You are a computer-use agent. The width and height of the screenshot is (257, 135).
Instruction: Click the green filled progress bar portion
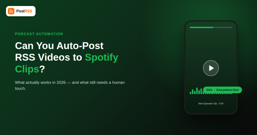(202, 27)
